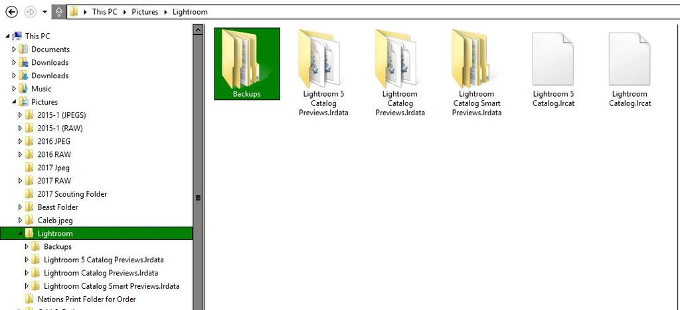The width and height of the screenshot is (680, 310).
Task: Collapse the Pictures tree node
Action: pos(14,102)
